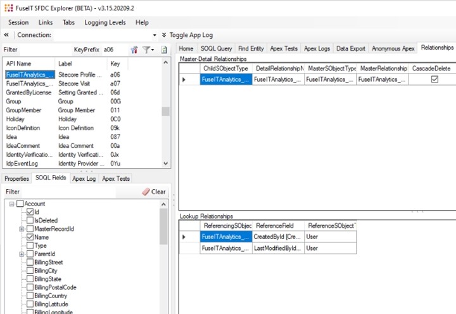Click the object list scroll down arrow

pos(166,164)
